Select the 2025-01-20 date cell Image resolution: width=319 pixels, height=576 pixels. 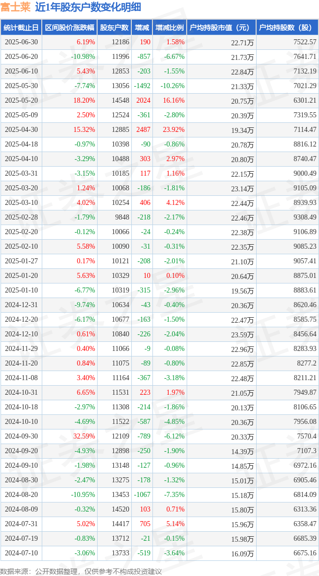[x=21, y=275]
